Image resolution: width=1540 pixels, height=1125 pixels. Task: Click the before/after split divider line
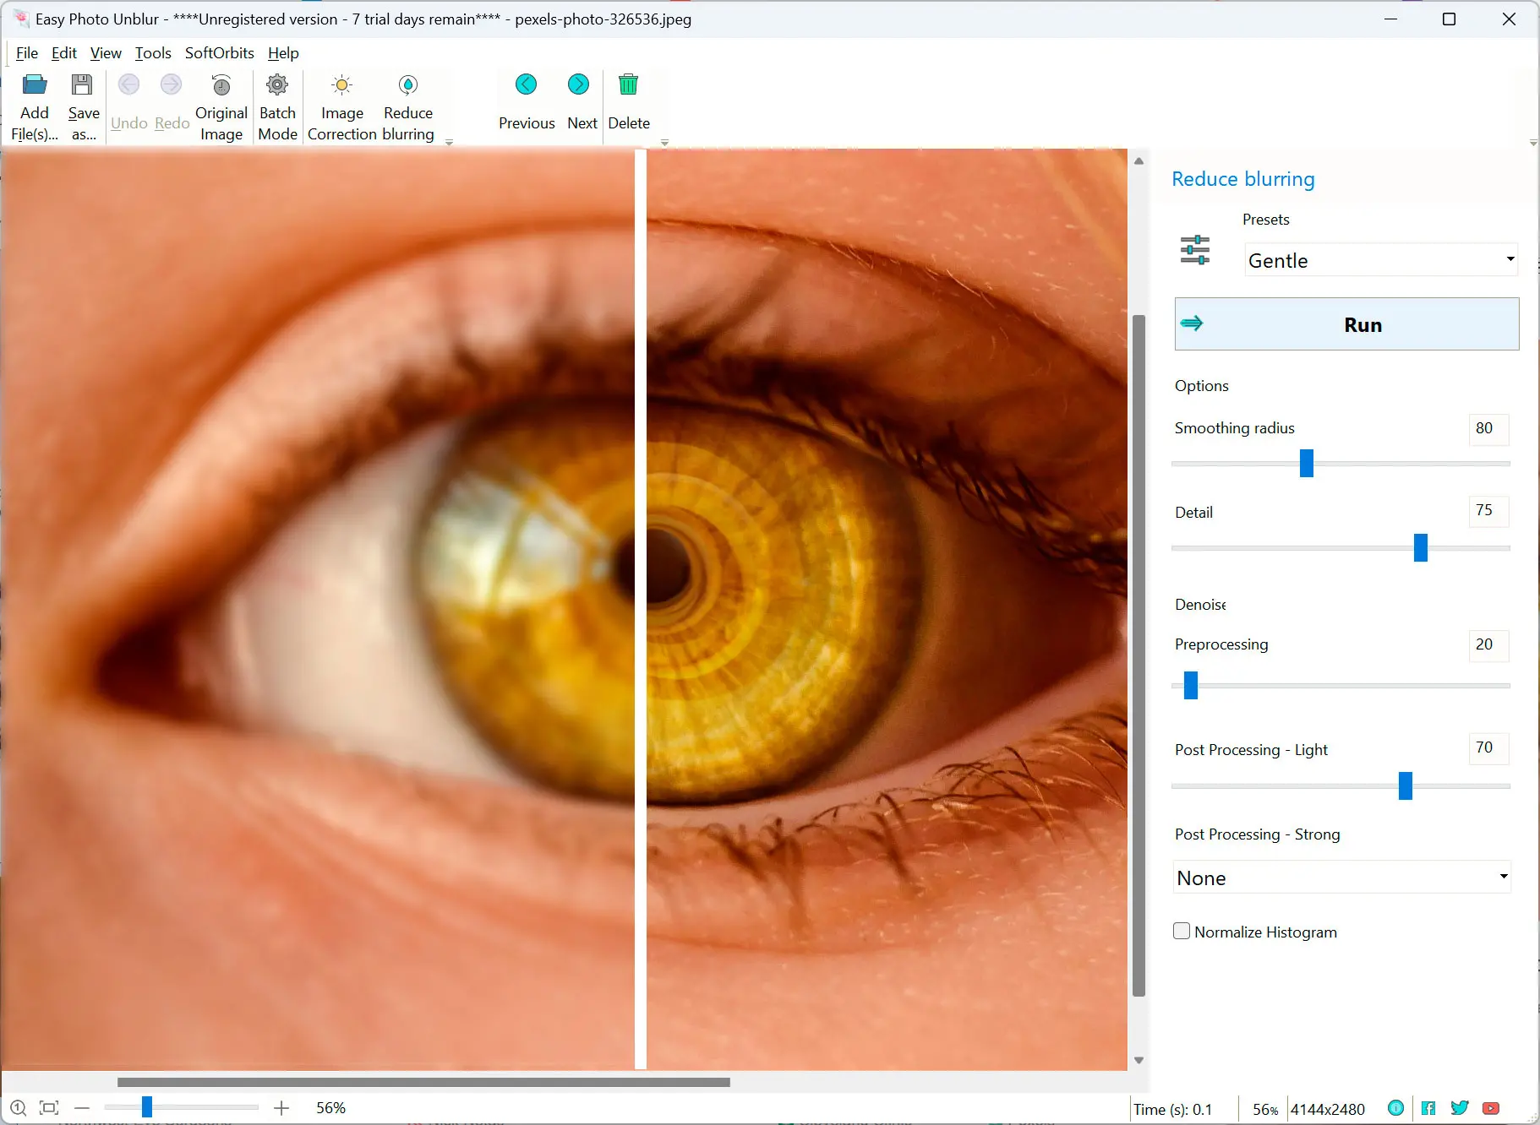pos(641,609)
